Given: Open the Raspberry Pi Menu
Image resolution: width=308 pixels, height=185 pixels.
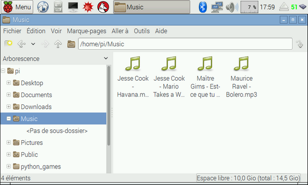Looking at the screenshot, I should pyautogui.click(x=17, y=7).
